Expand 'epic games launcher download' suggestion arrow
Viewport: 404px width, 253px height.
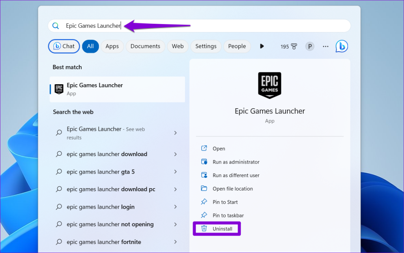[176, 154]
